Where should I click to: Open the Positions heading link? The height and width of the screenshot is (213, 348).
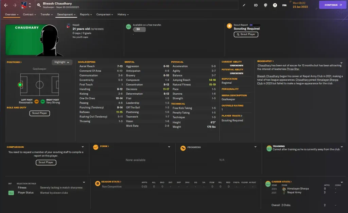tap(14, 62)
